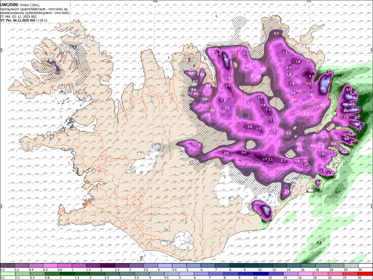Click the 15W longitude label
The height and width of the screenshot is (280, 373).
(309, 1)
